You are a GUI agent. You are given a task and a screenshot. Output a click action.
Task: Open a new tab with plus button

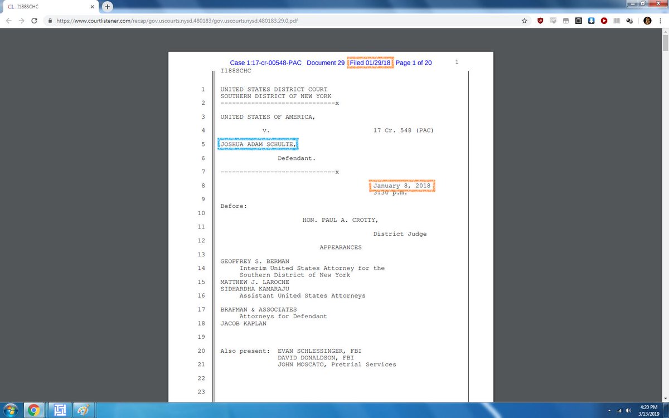click(x=106, y=7)
